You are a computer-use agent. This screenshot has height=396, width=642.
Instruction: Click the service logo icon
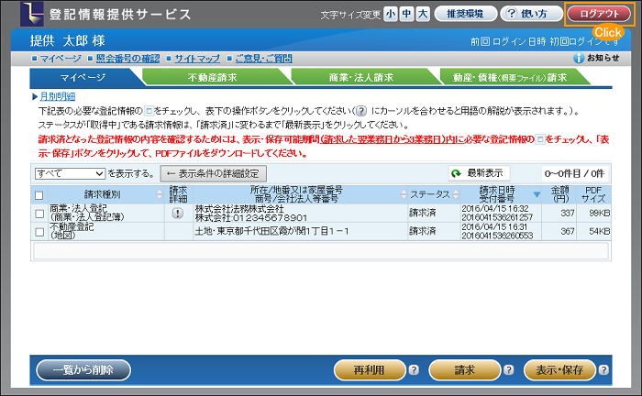coord(31,14)
